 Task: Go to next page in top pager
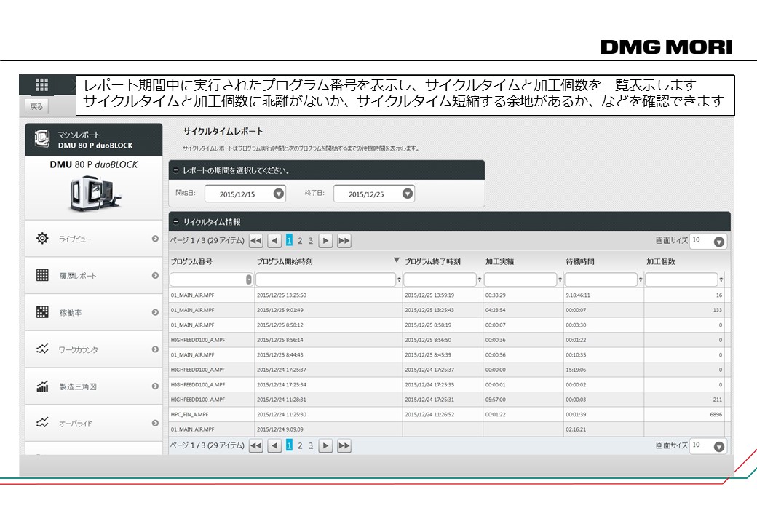[x=326, y=241]
